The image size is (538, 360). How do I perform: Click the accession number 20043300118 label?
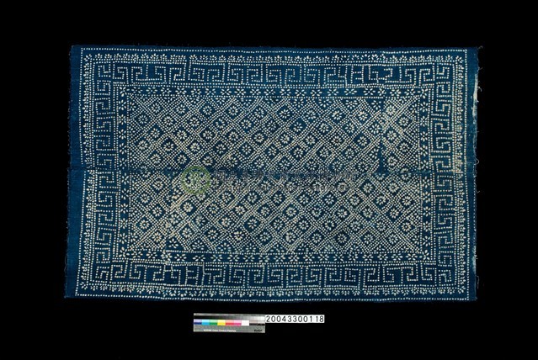295,319
